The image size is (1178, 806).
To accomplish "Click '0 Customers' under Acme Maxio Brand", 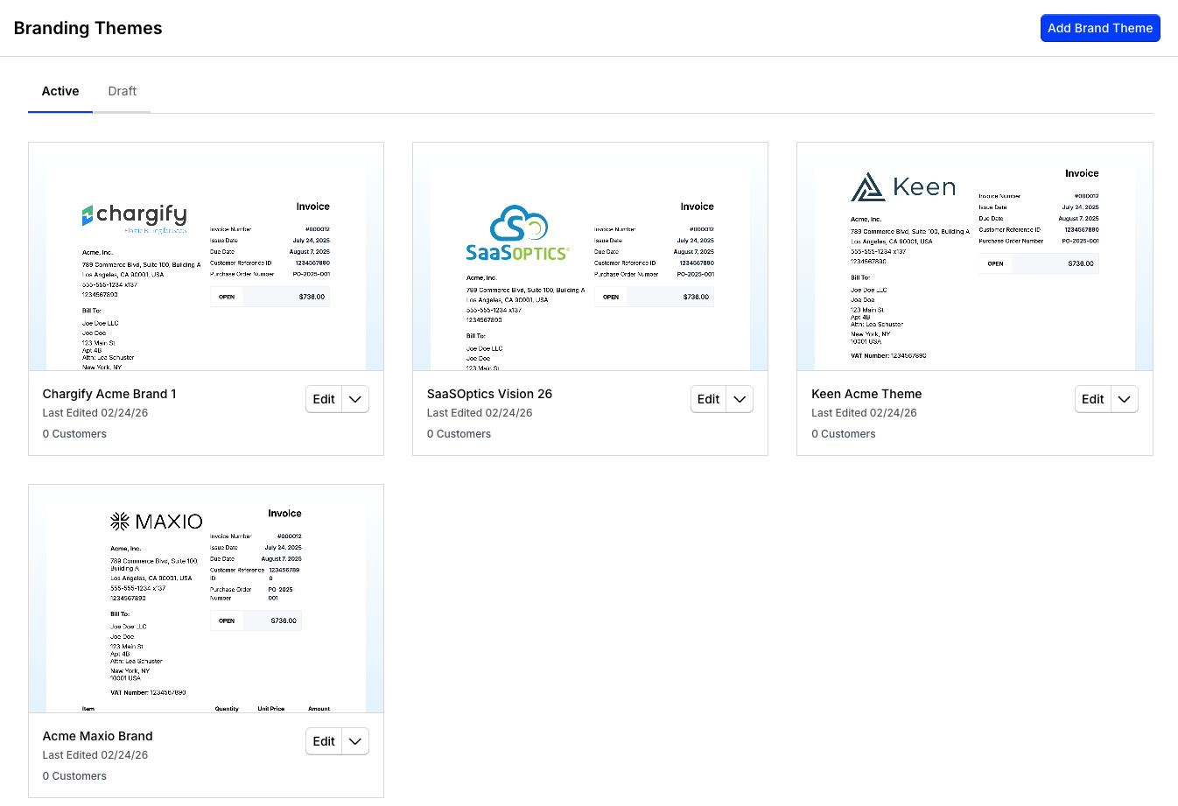I will [74, 776].
